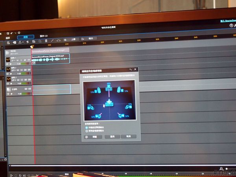Click the volume slider on 音軌 2
The width and height of the screenshot is (236, 177).
point(14,74)
